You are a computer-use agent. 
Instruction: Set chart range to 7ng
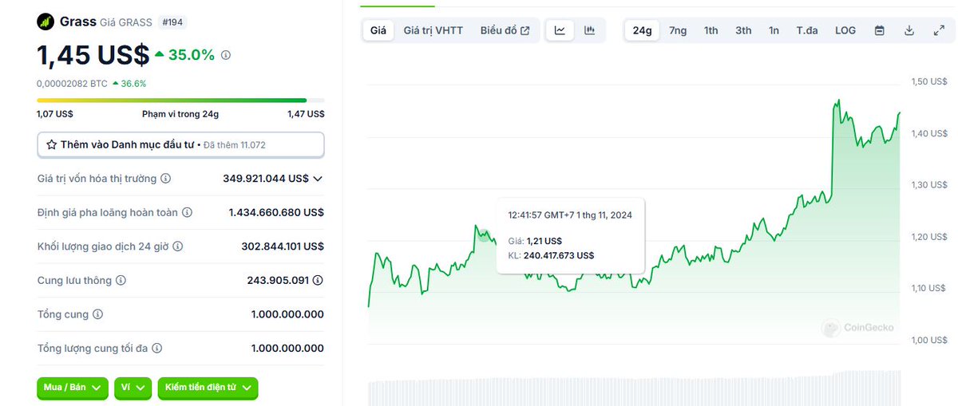pos(678,30)
